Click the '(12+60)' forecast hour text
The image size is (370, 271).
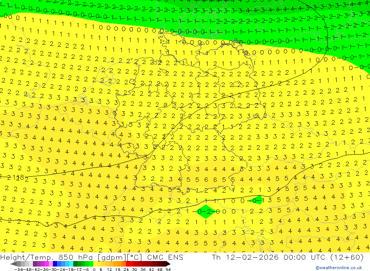(346, 257)
